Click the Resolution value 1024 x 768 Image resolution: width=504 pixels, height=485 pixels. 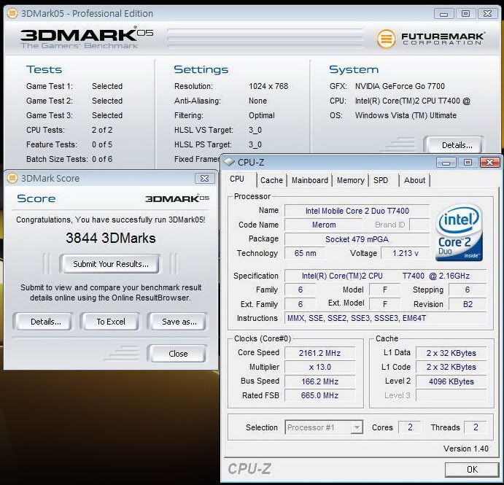pyautogui.click(x=268, y=86)
